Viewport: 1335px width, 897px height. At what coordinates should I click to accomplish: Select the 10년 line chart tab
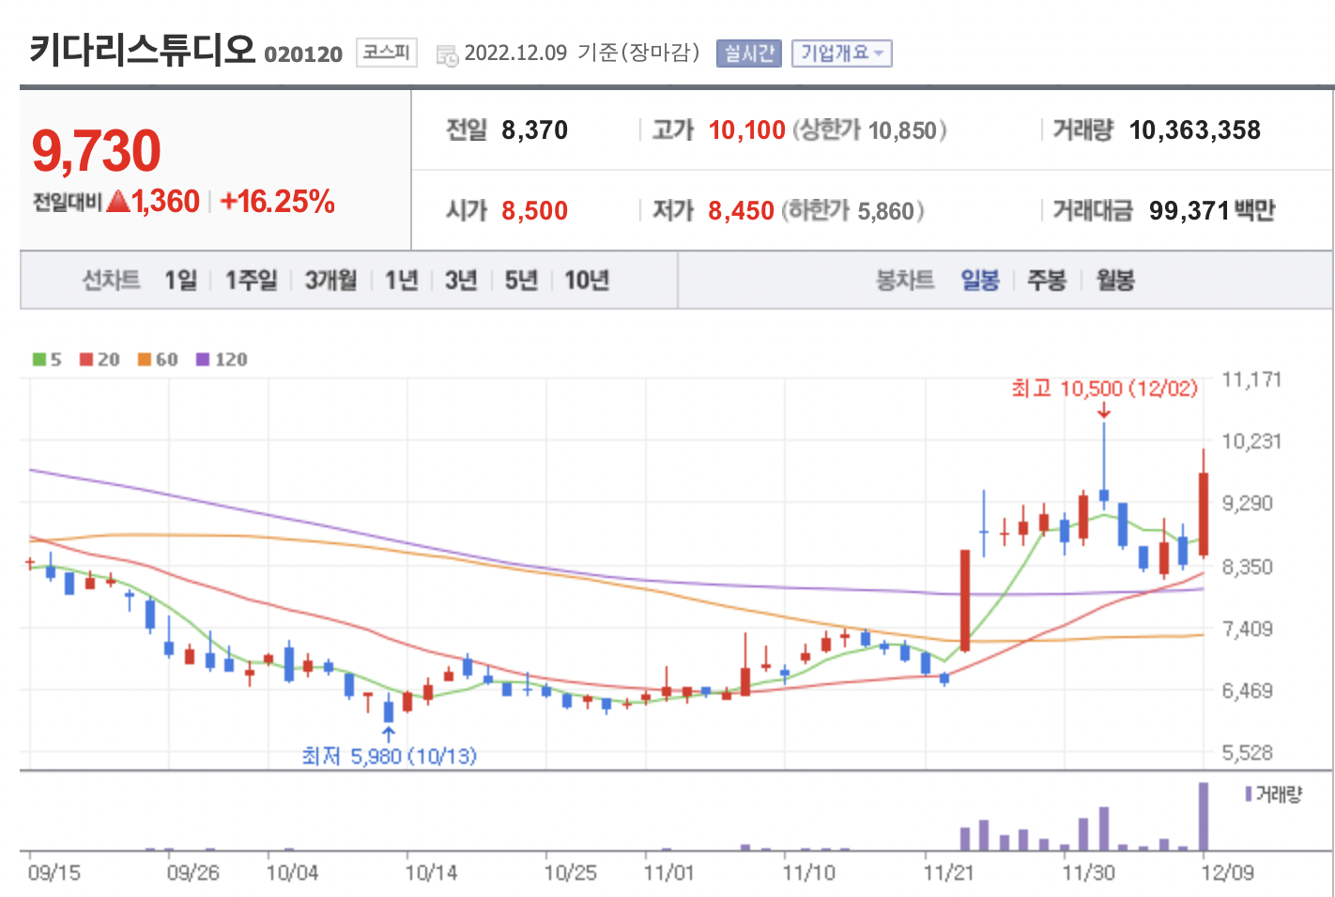pos(587,280)
